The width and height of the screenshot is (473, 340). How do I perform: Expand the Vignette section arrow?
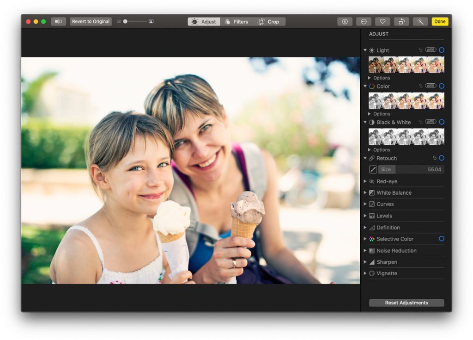pos(365,273)
